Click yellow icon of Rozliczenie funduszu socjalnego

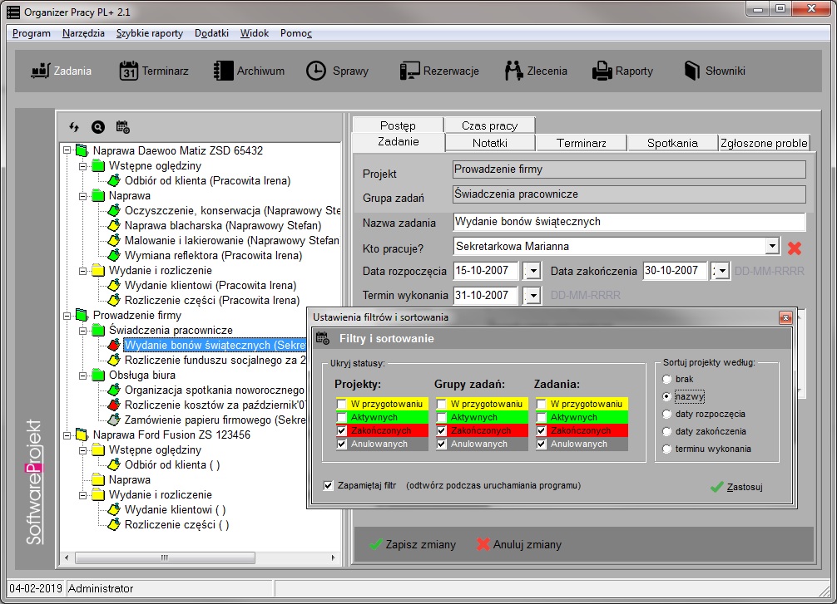114,360
